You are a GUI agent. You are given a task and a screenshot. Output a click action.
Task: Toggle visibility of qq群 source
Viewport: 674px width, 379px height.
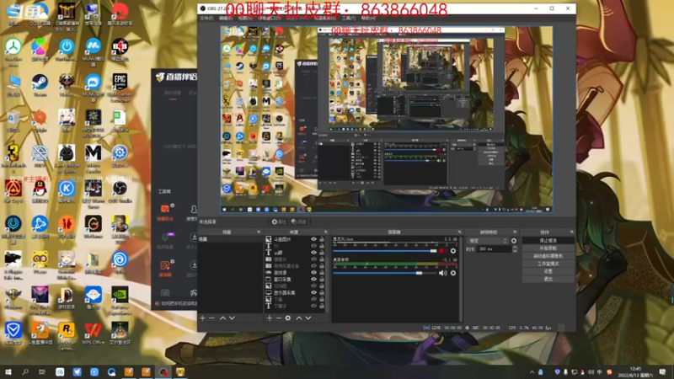313,252
